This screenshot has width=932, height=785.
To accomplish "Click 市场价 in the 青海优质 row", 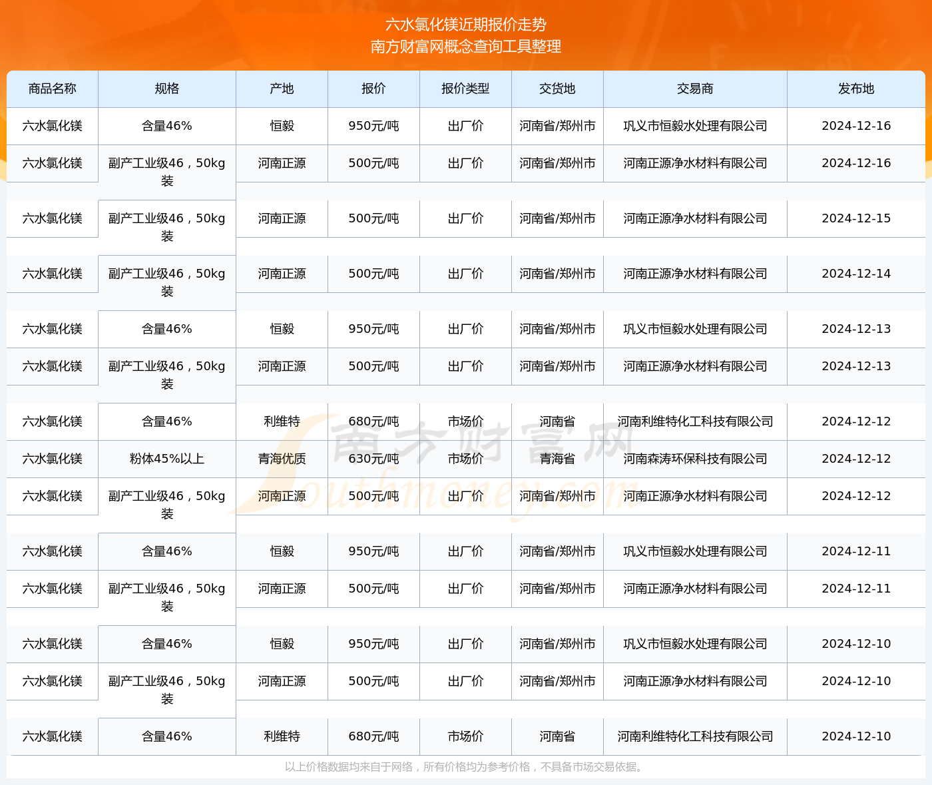I will tap(465, 459).
